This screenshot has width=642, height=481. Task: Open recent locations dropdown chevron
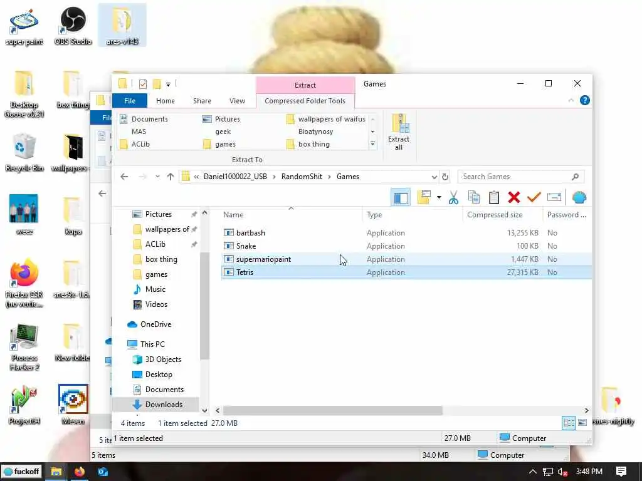pos(157,177)
